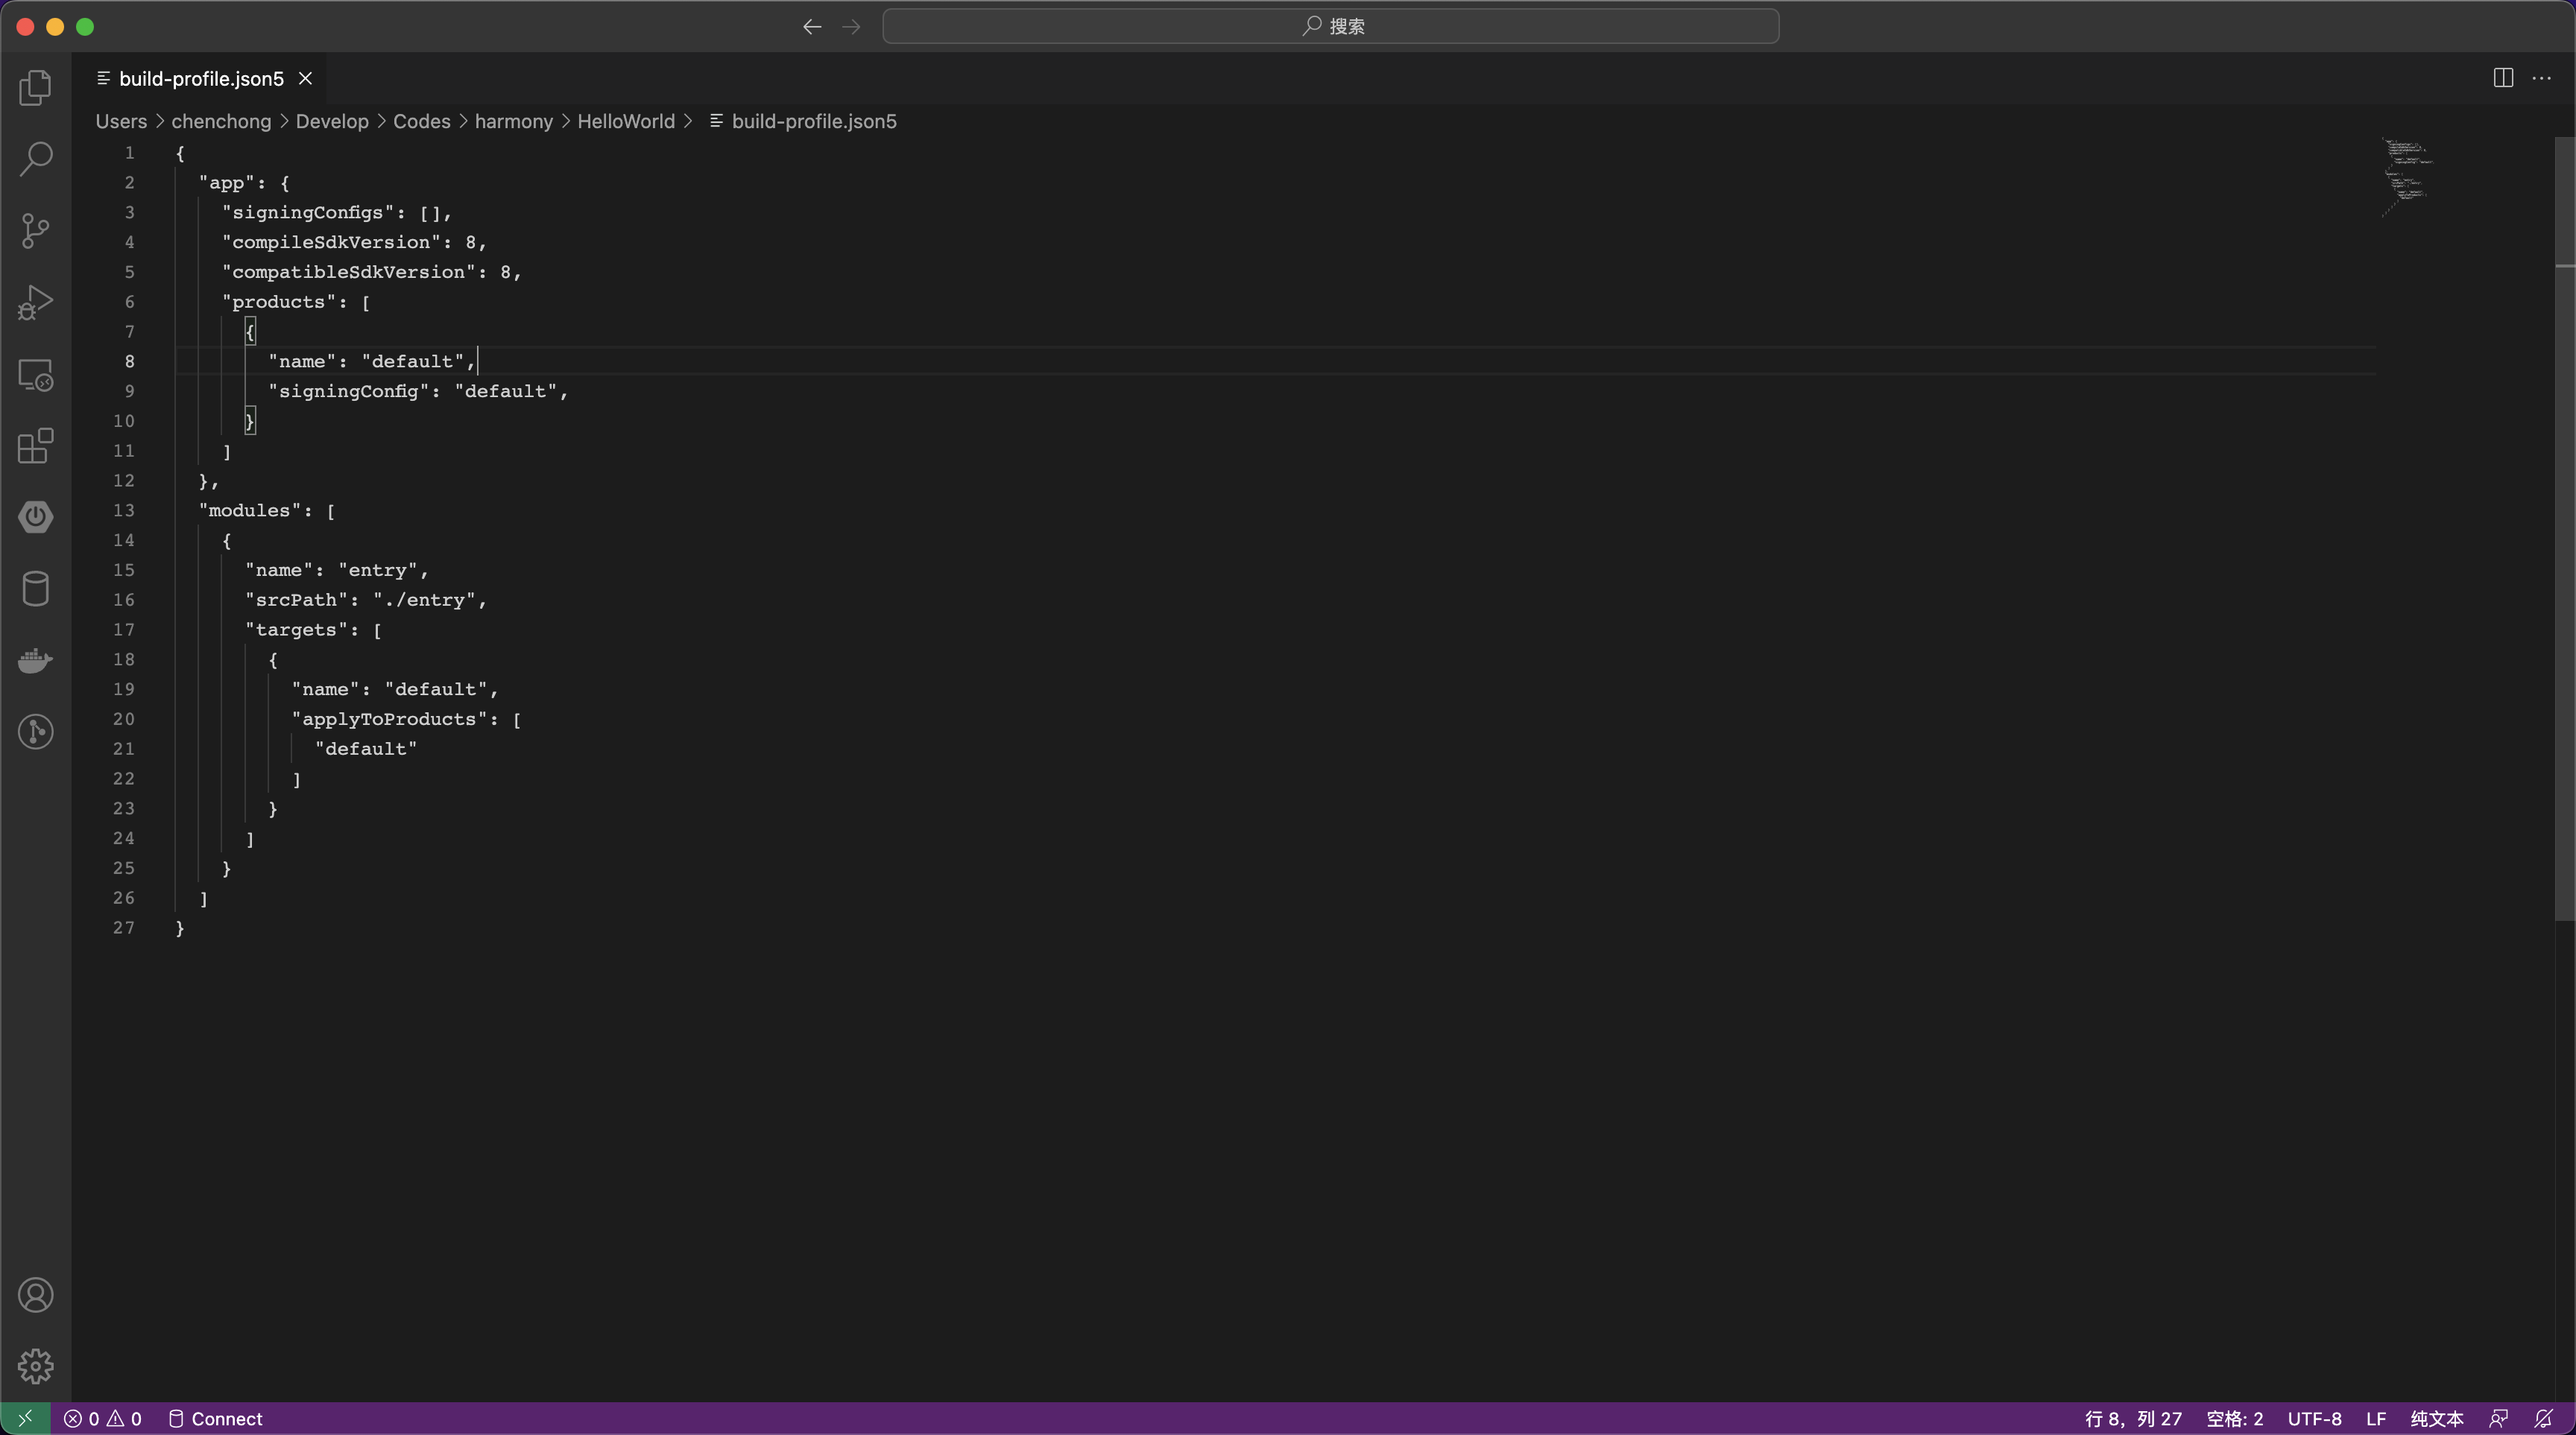Click the "entry" value on line 15
2576x1435 pixels.
[378, 569]
